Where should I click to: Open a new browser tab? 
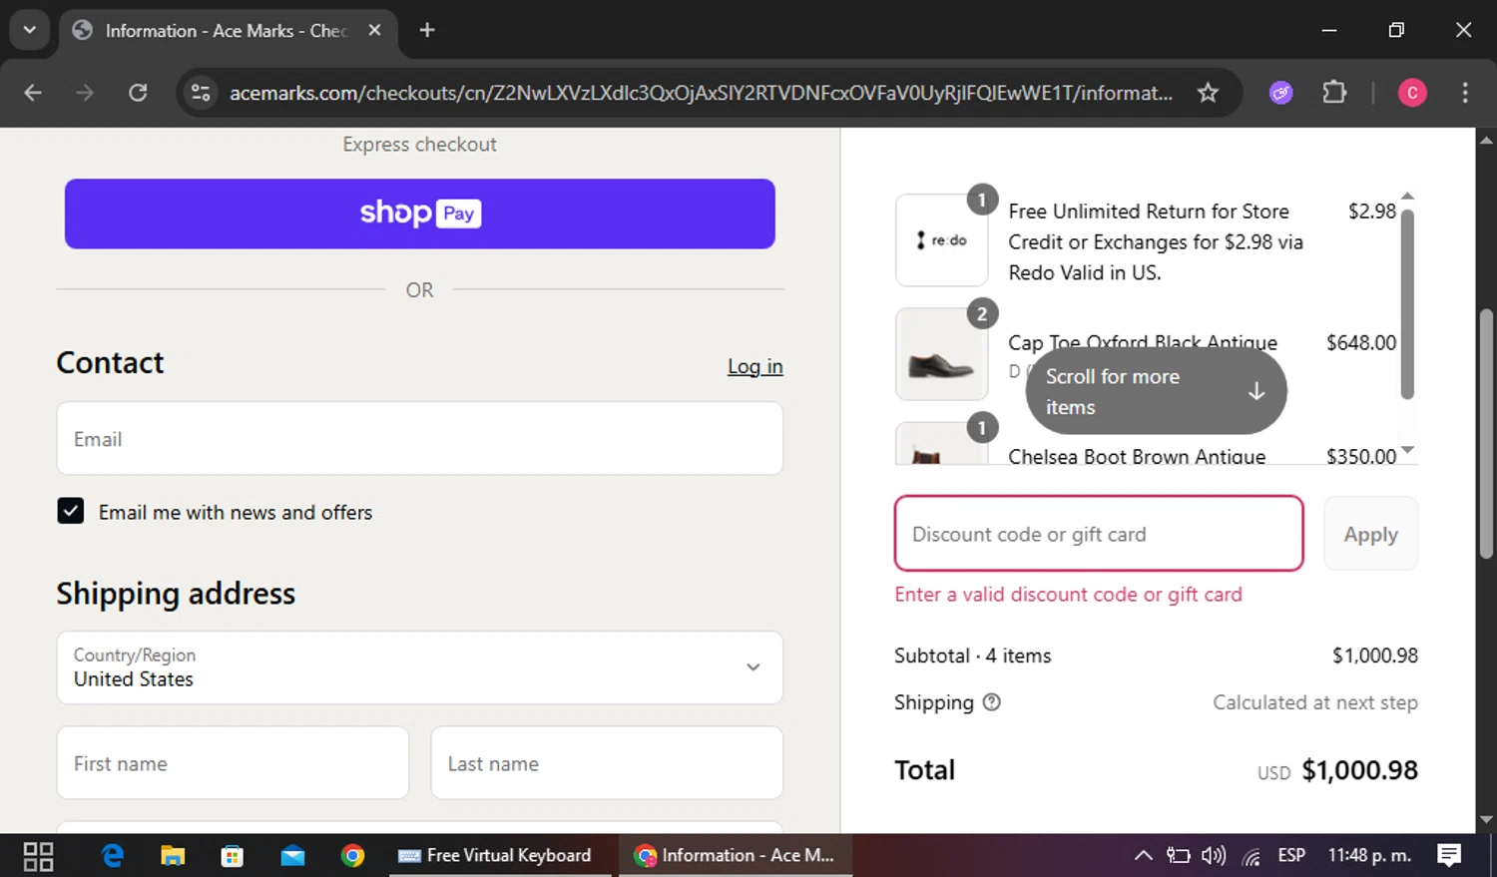click(x=427, y=30)
